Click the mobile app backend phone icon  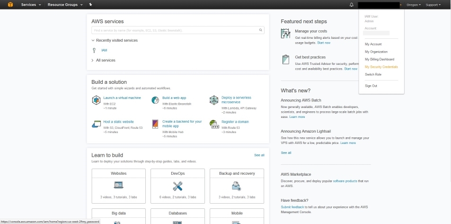click(155, 124)
